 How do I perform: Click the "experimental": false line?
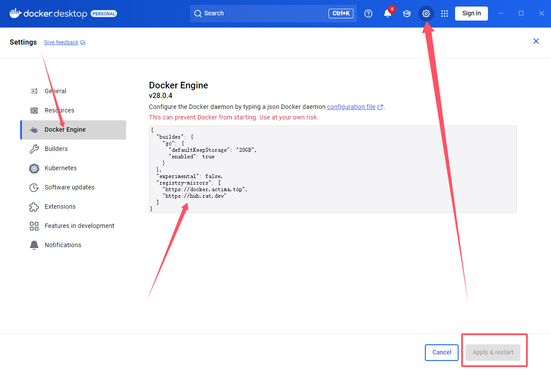pyautogui.click(x=190, y=176)
